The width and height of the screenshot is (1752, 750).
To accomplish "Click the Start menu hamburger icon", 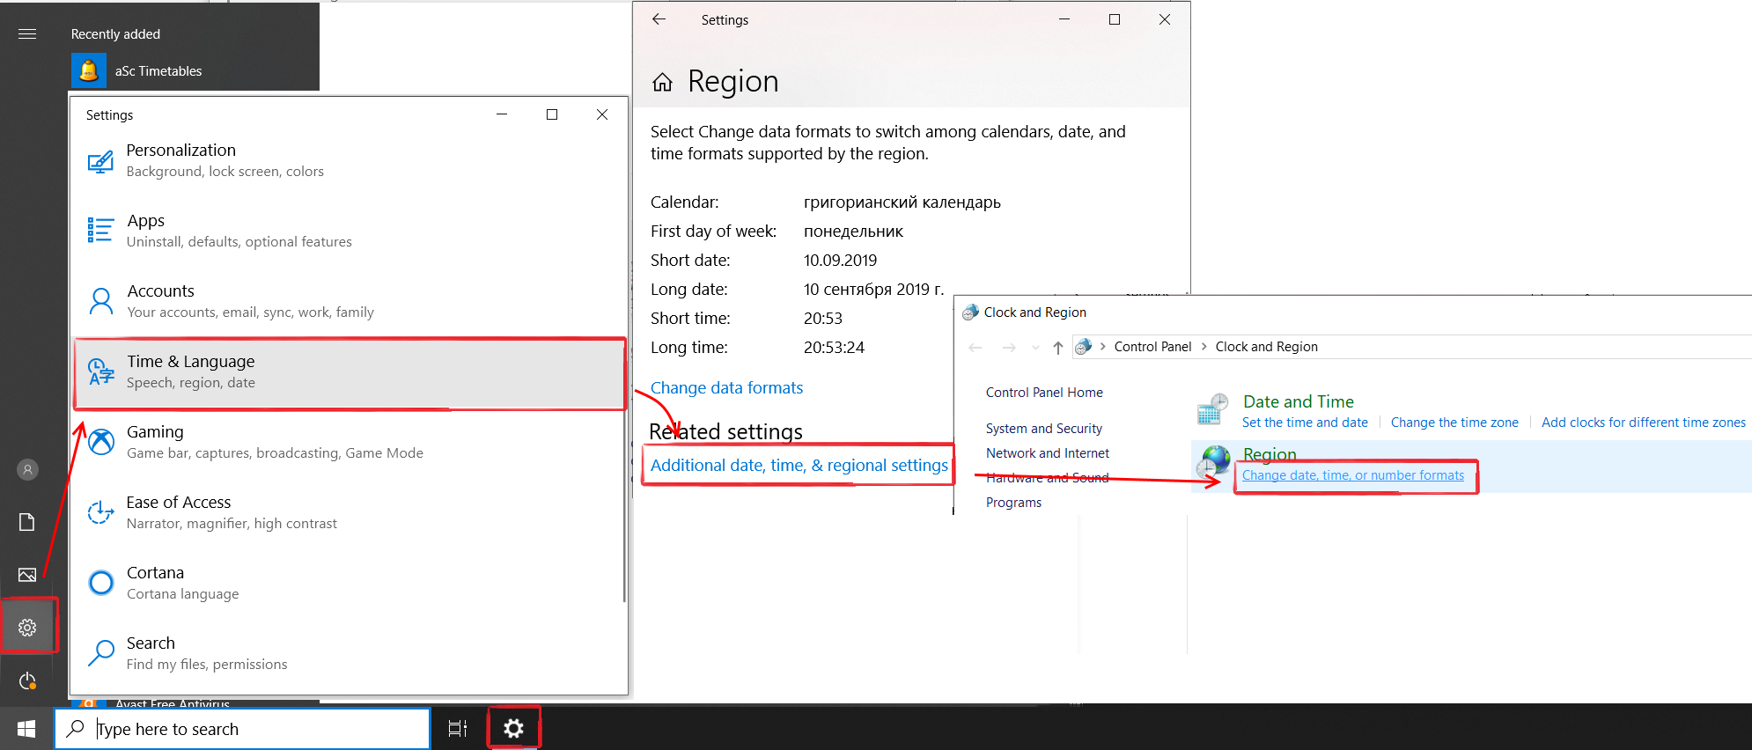I will tap(27, 34).
